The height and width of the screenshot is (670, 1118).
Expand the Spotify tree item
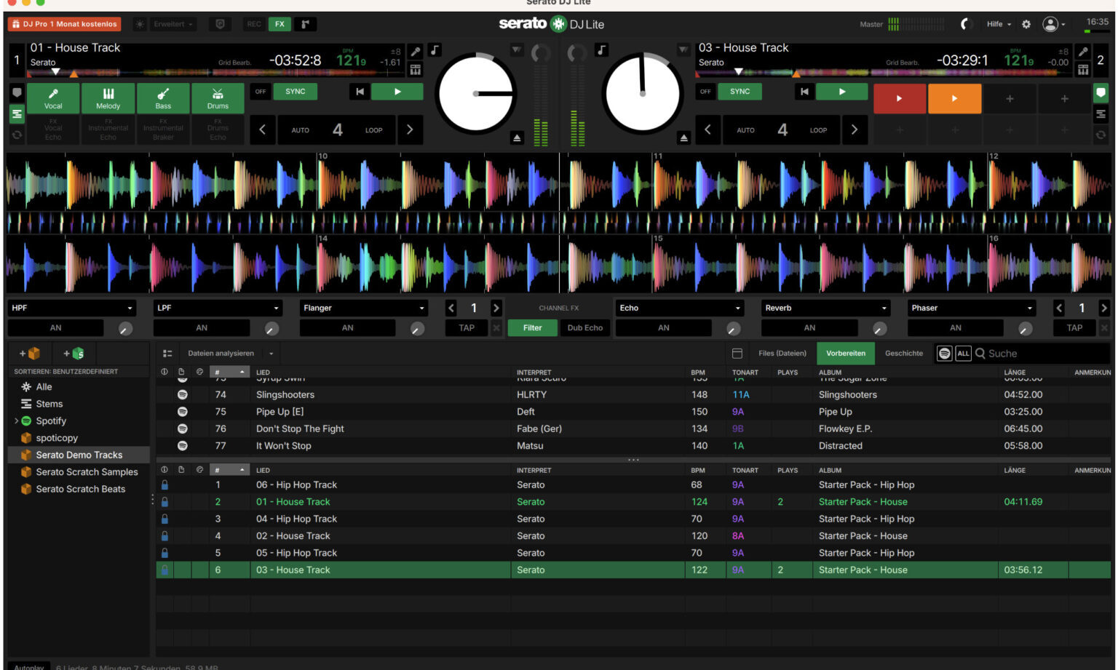tap(17, 421)
